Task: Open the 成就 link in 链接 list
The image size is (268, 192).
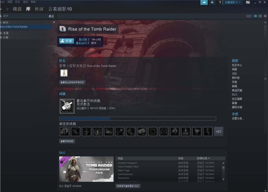Action: [x=234, y=69]
